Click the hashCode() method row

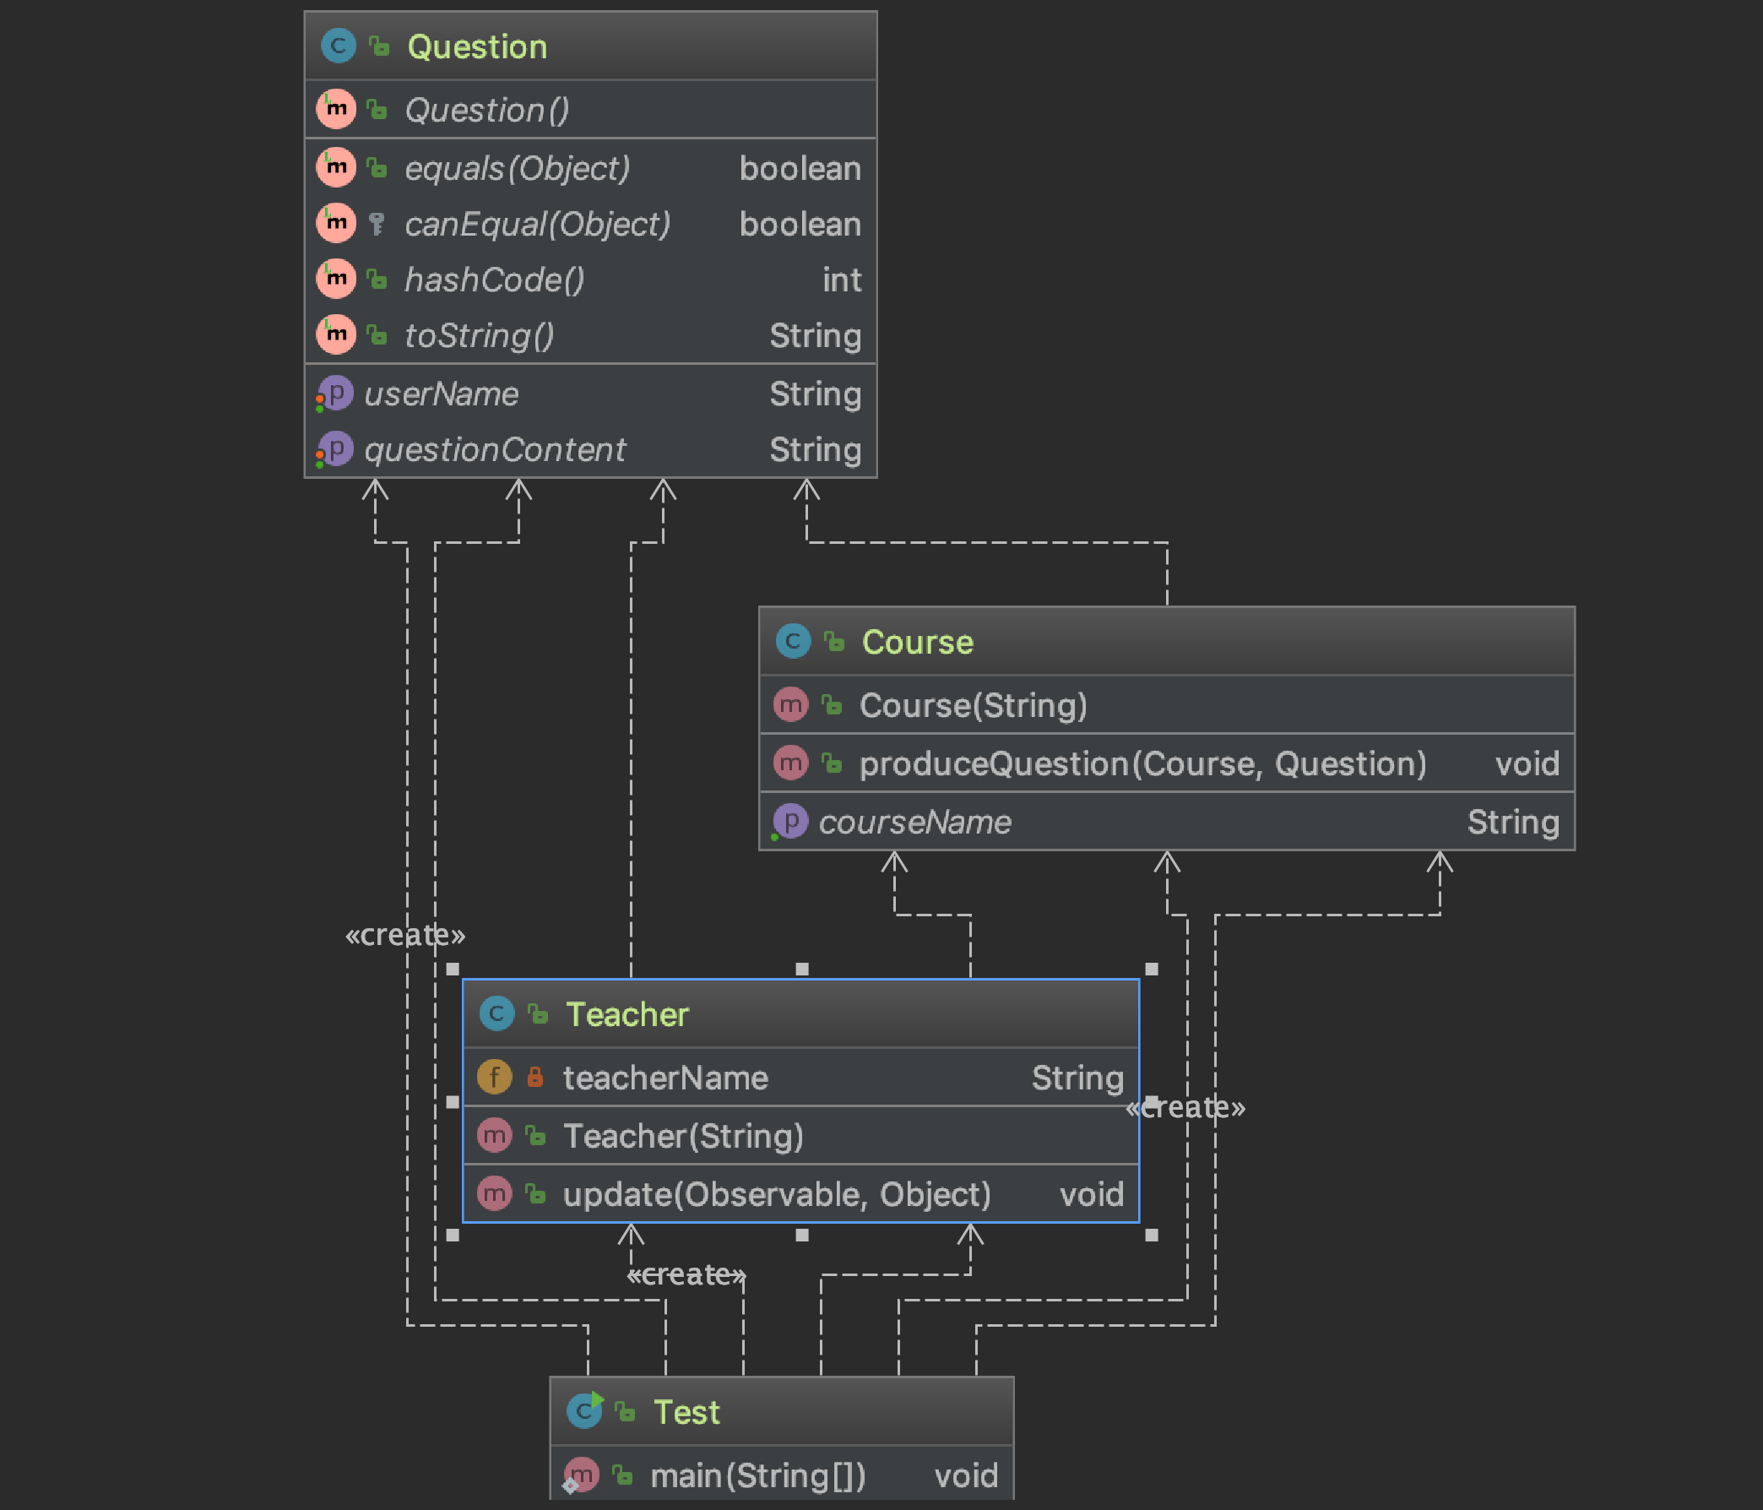point(493,280)
